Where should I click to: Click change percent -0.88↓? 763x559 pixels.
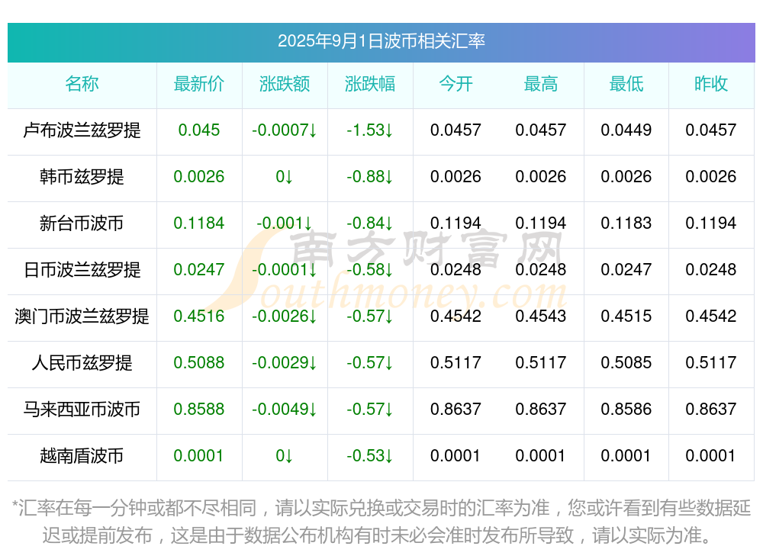pyautogui.click(x=370, y=177)
